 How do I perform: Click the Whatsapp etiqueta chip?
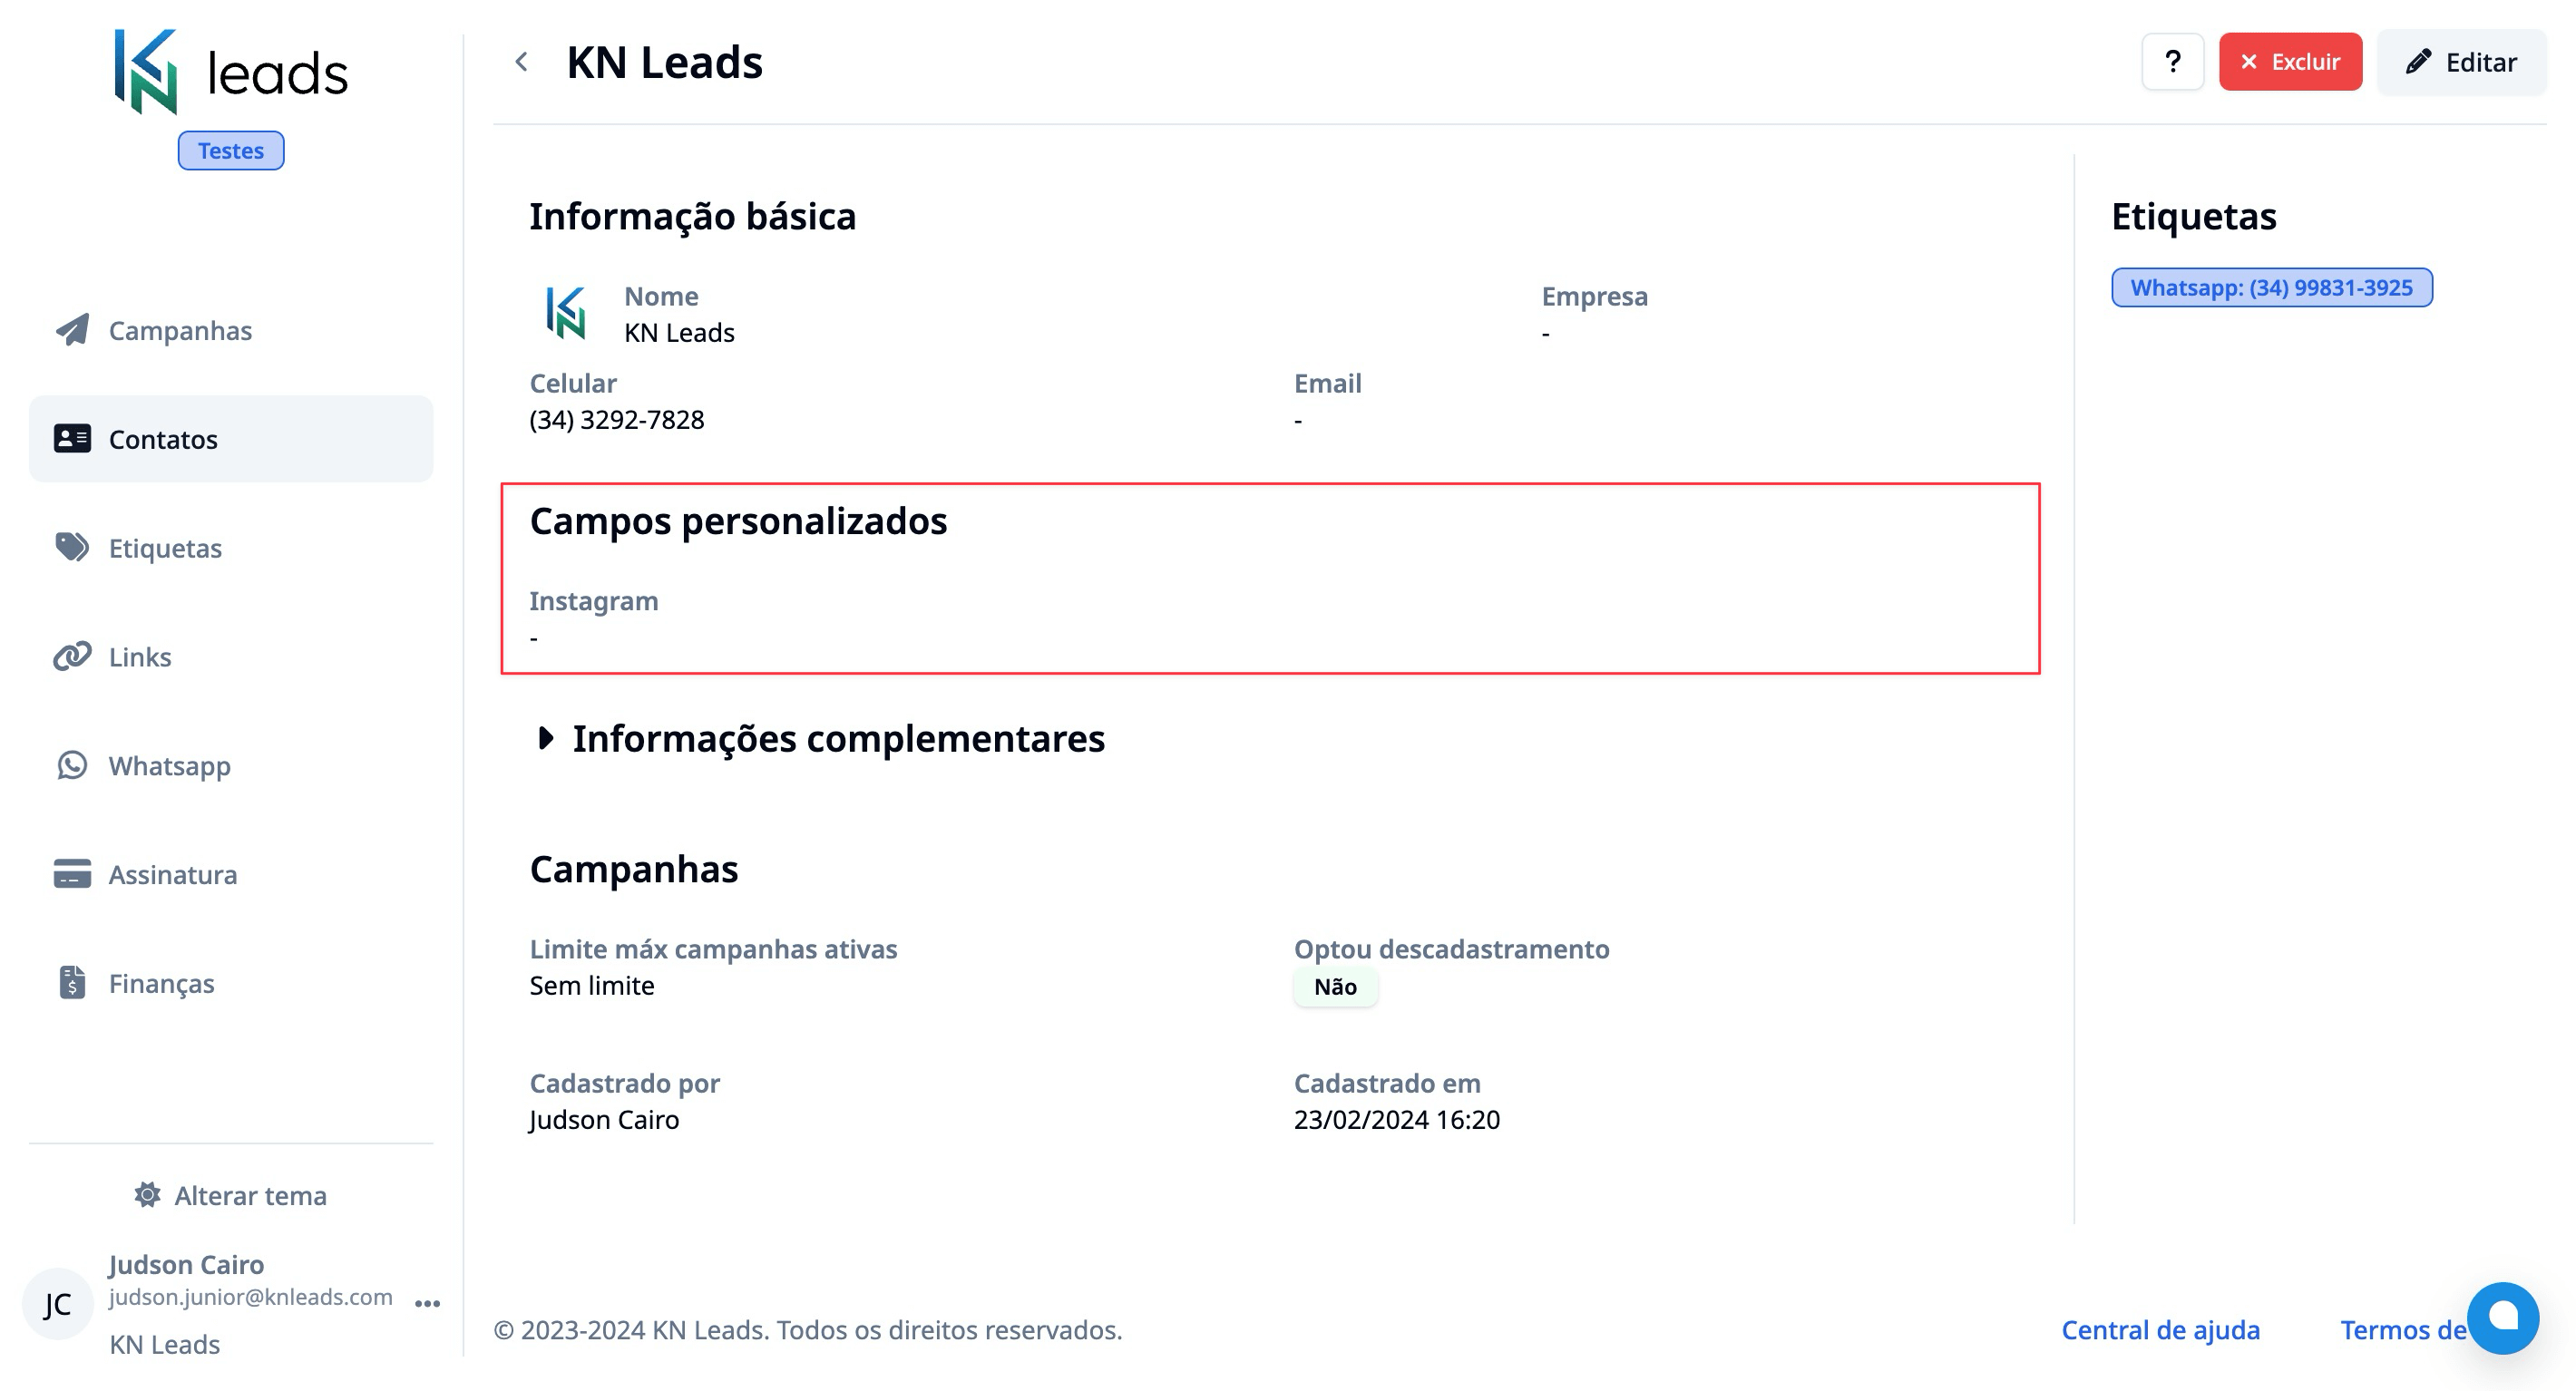pyautogui.click(x=2272, y=288)
